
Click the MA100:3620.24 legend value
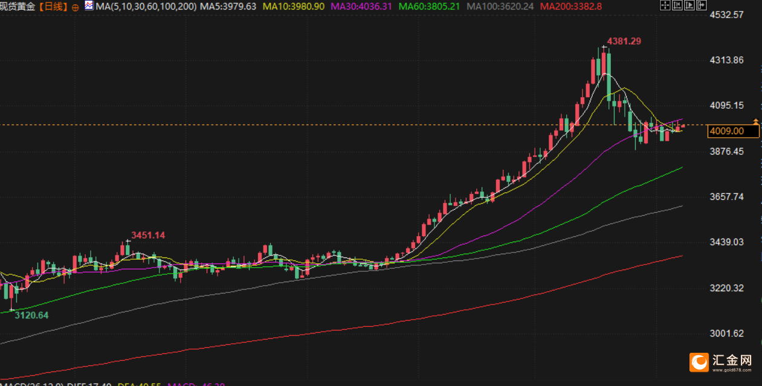(501, 7)
